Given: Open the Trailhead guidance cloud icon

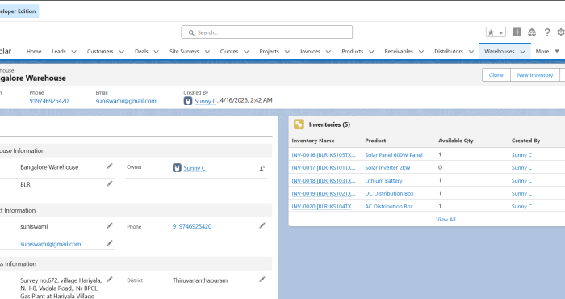Looking at the screenshot, I should [532, 32].
